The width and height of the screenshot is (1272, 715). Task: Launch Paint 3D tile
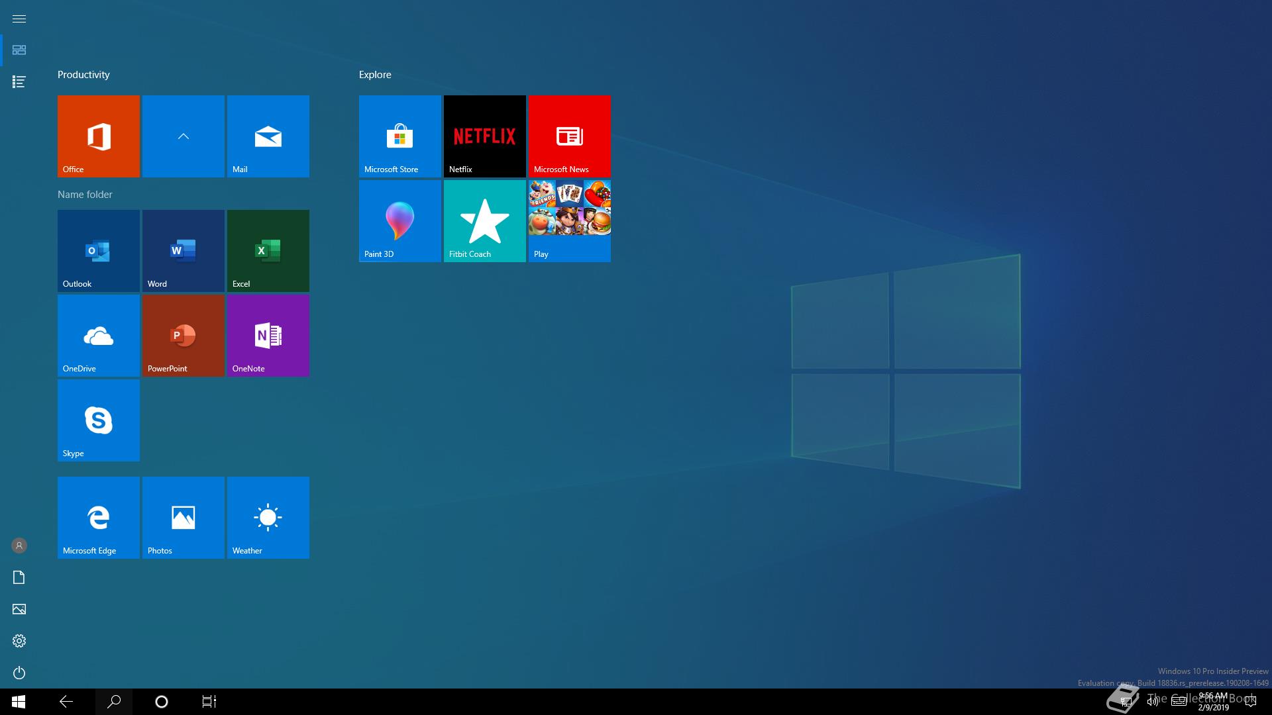tap(400, 221)
